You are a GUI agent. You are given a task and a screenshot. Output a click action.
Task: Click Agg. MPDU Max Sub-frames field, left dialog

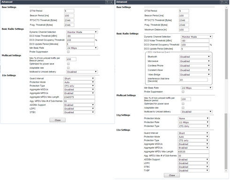(x=79, y=101)
